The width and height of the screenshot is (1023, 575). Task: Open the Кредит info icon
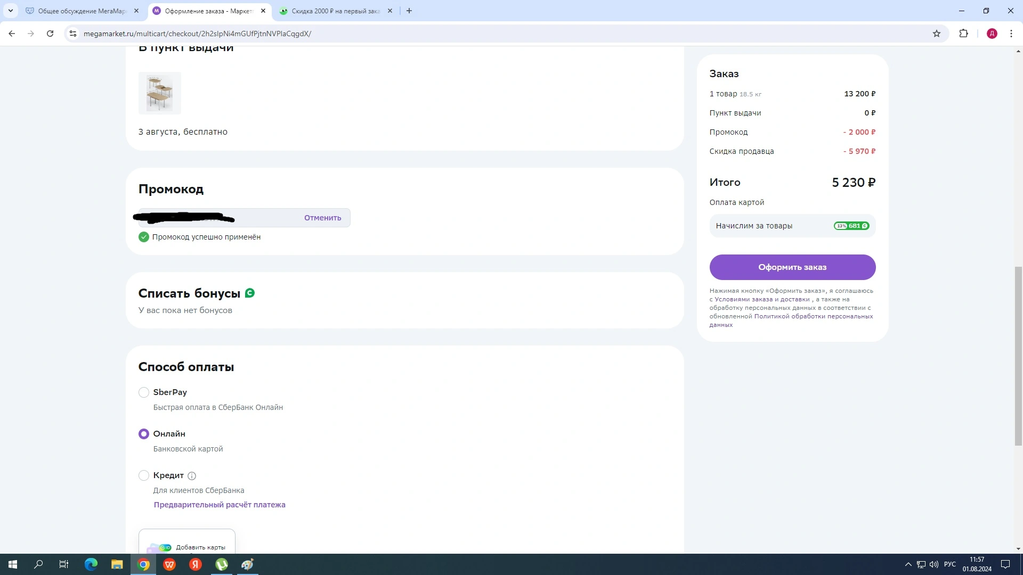click(x=192, y=476)
